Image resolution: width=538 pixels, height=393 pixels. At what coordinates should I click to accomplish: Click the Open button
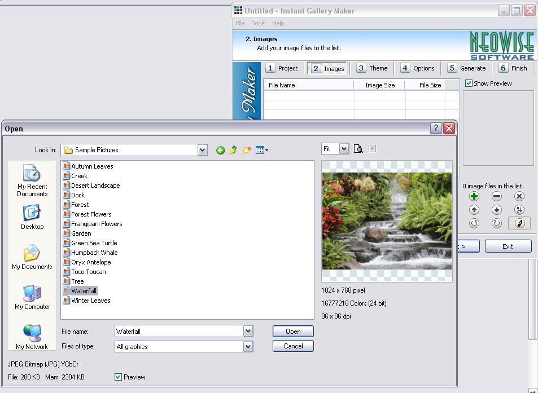[293, 331]
